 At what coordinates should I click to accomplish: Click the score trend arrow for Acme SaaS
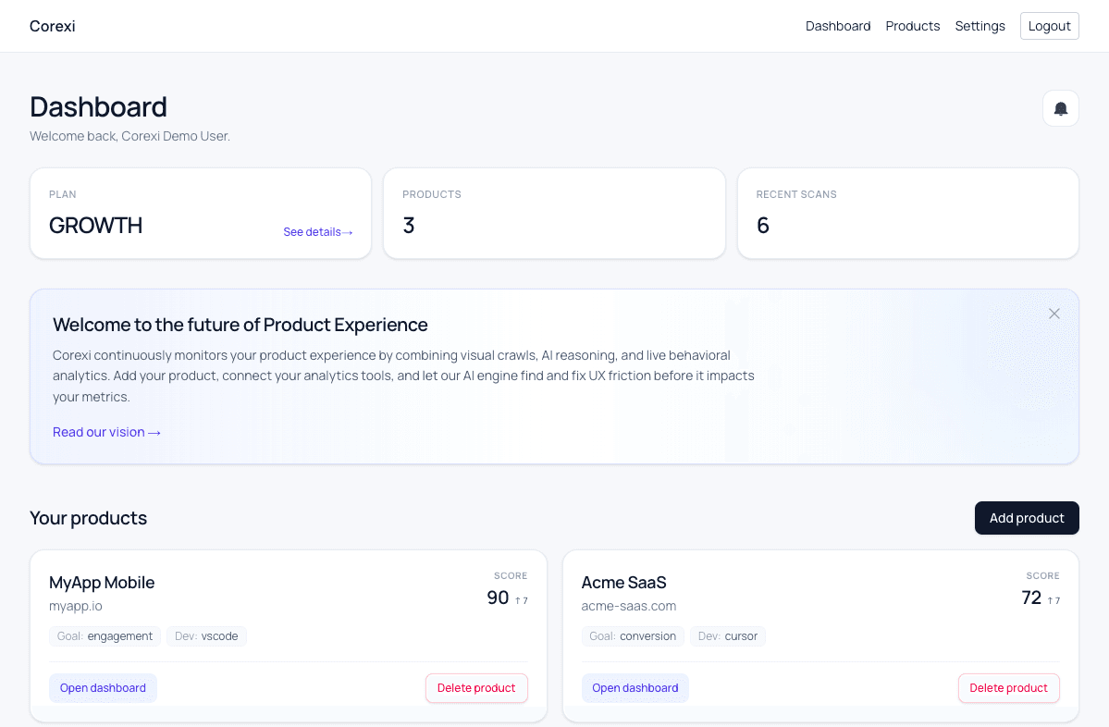1053,599
